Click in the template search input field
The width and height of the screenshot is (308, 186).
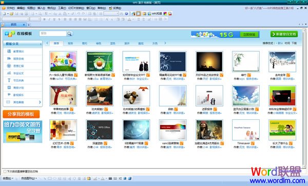[53, 33]
